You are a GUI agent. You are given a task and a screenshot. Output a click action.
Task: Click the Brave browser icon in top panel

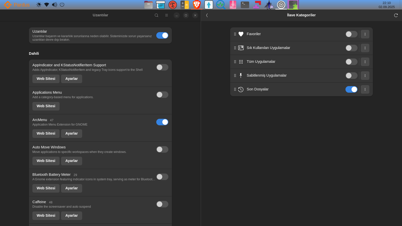tap(197, 5)
